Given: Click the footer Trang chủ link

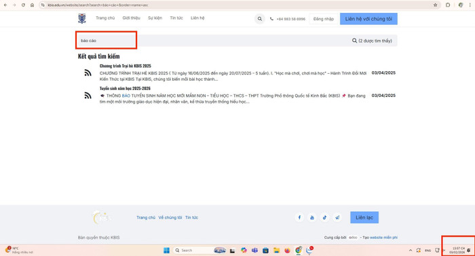Looking at the screenshot, I should pos(146,217).
